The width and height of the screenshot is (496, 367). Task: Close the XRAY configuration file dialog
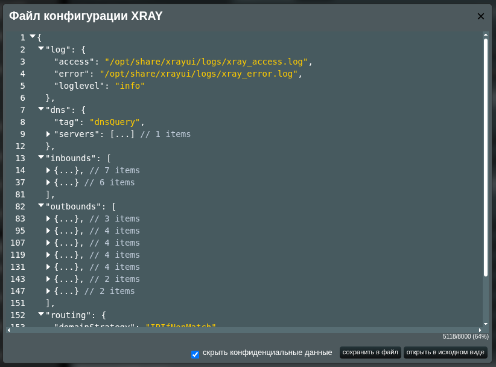coord(480,16)
